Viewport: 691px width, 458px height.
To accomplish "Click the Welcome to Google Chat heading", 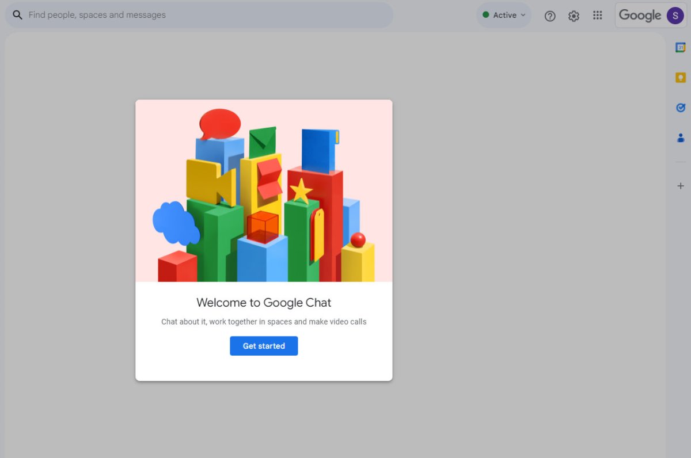I will coord(264,303).
